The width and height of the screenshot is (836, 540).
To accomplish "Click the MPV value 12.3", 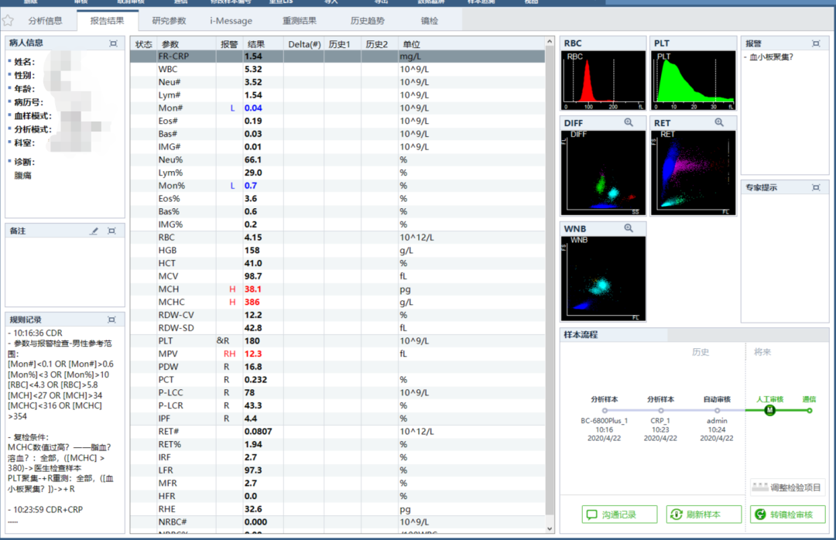I will tap(252, 354).
